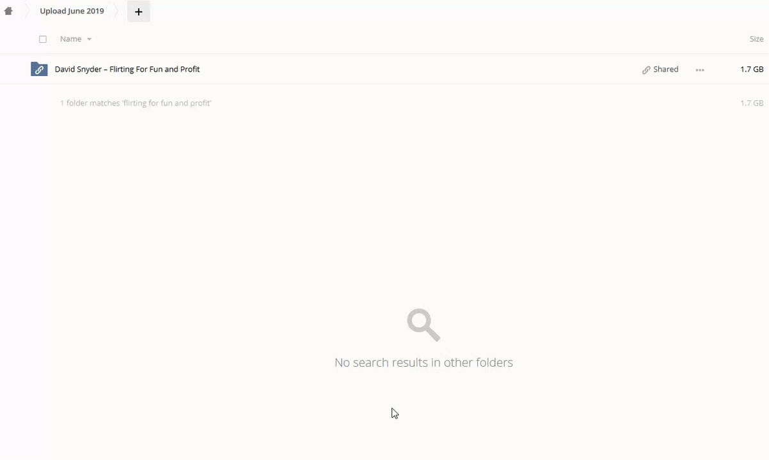The width and height of the screenshot is (769, 460).
Task: Toggle the sort arrow beside Name
Action: [x=89, y=40]
